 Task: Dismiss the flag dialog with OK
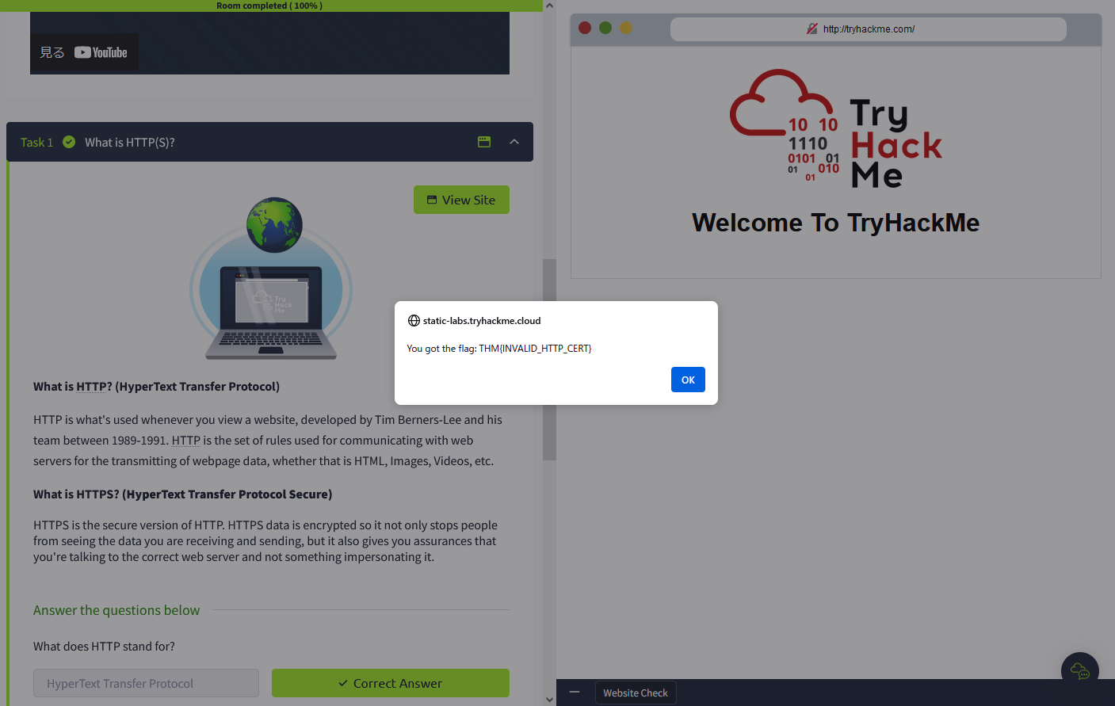[687, 380]
